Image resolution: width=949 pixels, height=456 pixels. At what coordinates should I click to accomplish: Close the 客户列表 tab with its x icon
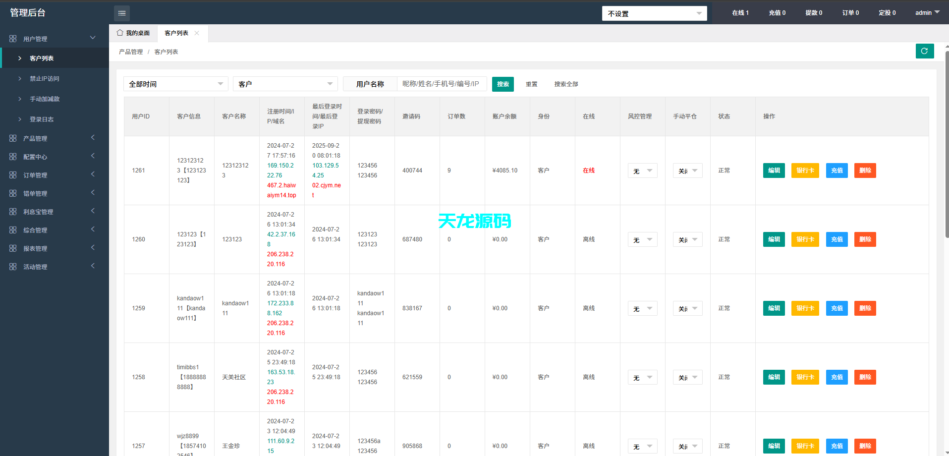coord(197,33)
